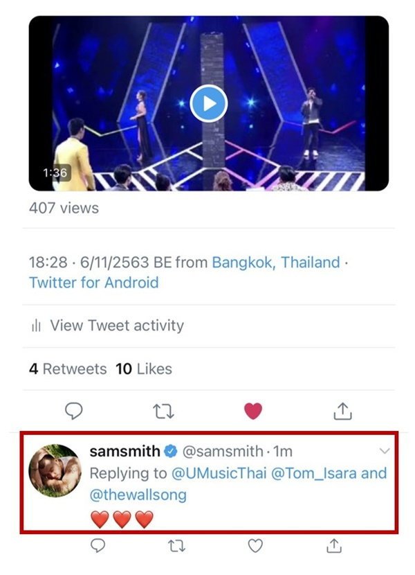The image size is (415, 575).
Task: Retweet the main tweet
Action: pos(164,412)
